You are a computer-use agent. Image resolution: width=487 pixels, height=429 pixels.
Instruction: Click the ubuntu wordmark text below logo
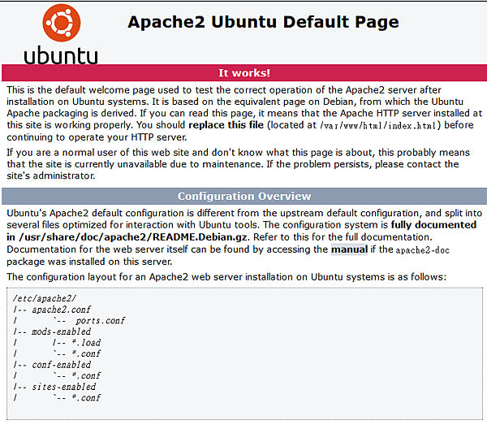(61, 55)
